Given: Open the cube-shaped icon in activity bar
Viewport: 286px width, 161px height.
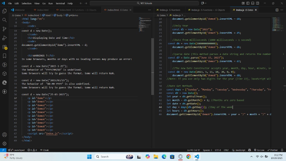Looking at the screenshot, I should pos(5,74).
